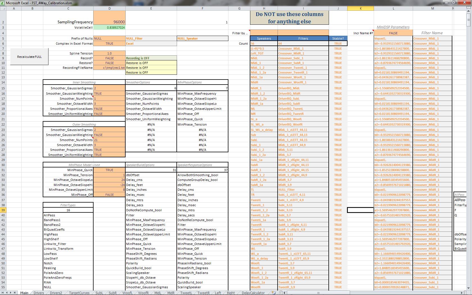Click the horizontal scrollbar left arrow
Screen dimensions: 472x295
click(x=284, y=293)
